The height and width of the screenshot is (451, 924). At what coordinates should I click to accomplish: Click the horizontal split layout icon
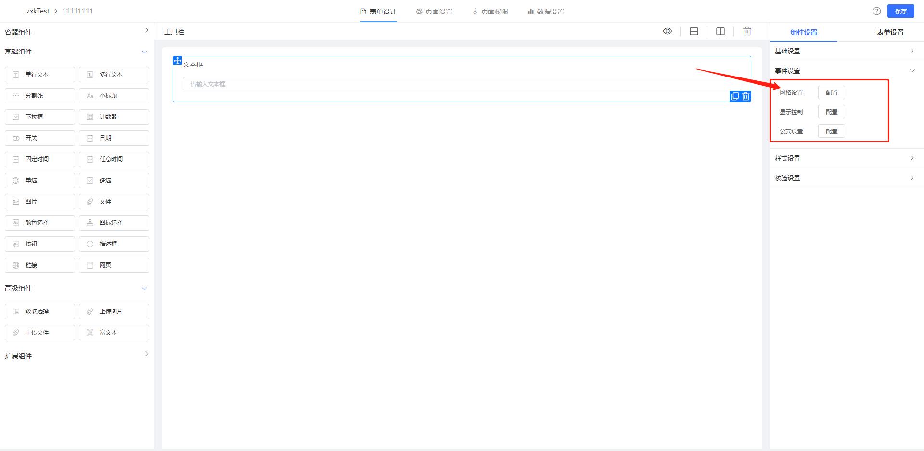click(694, 31)
